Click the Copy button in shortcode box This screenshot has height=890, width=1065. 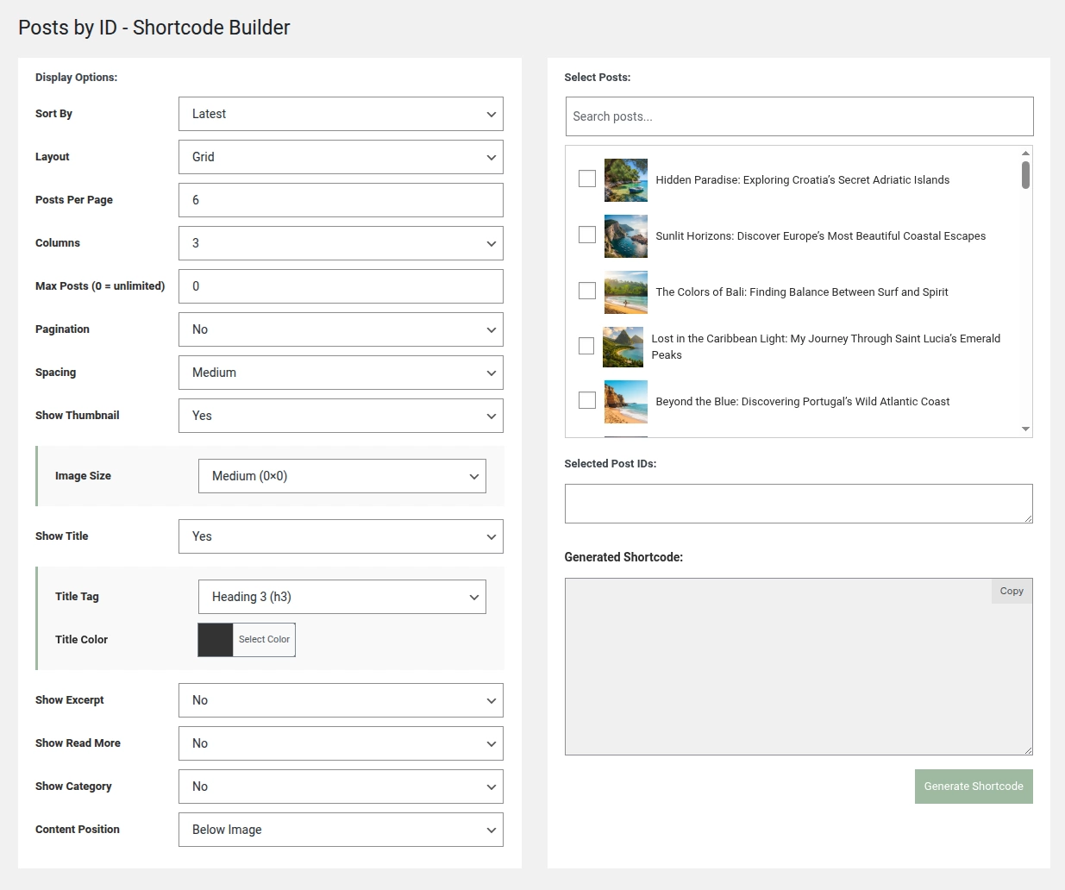(x=1011, y=592)
